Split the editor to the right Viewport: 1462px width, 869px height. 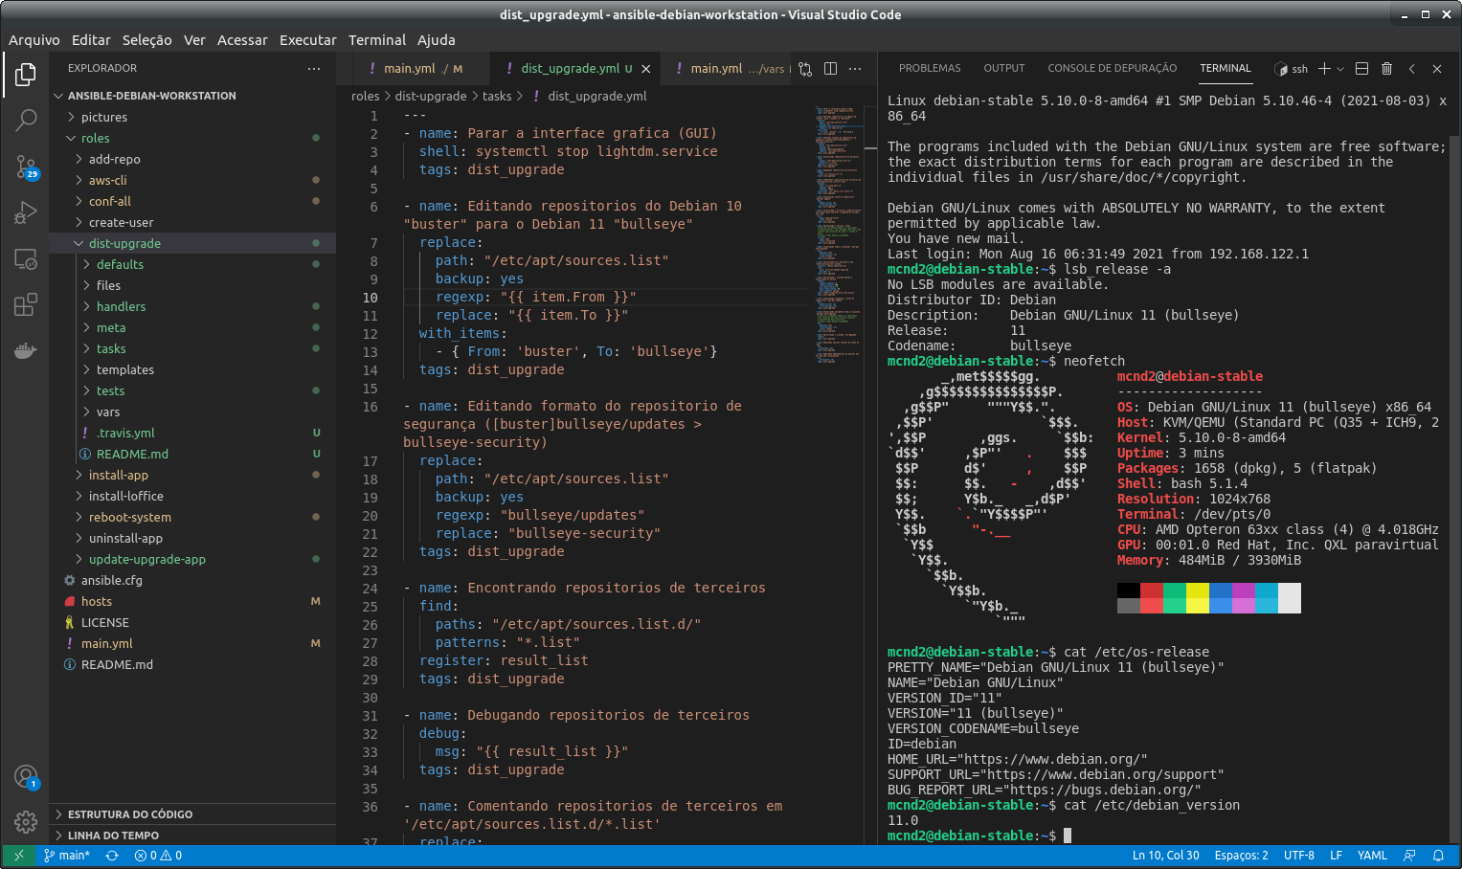[830, 69]
